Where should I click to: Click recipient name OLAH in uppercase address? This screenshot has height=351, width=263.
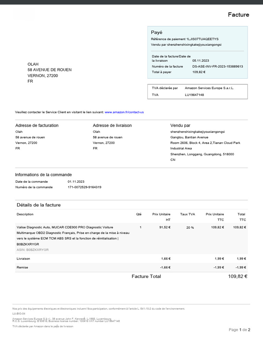coord(33,64)
